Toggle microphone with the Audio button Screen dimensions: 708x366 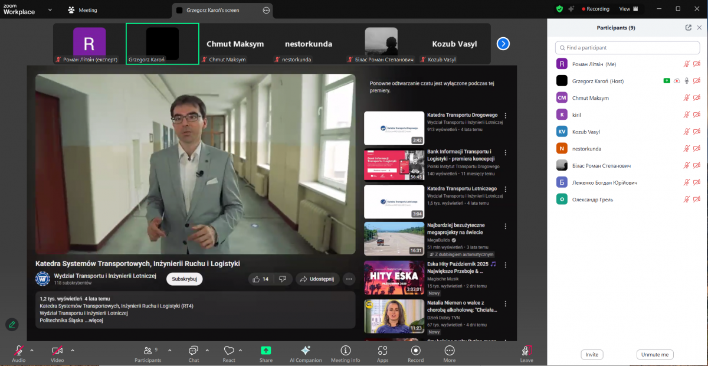(18, 351)
